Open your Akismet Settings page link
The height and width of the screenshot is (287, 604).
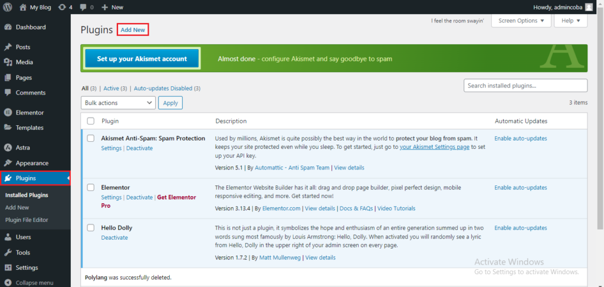point(435,147)
